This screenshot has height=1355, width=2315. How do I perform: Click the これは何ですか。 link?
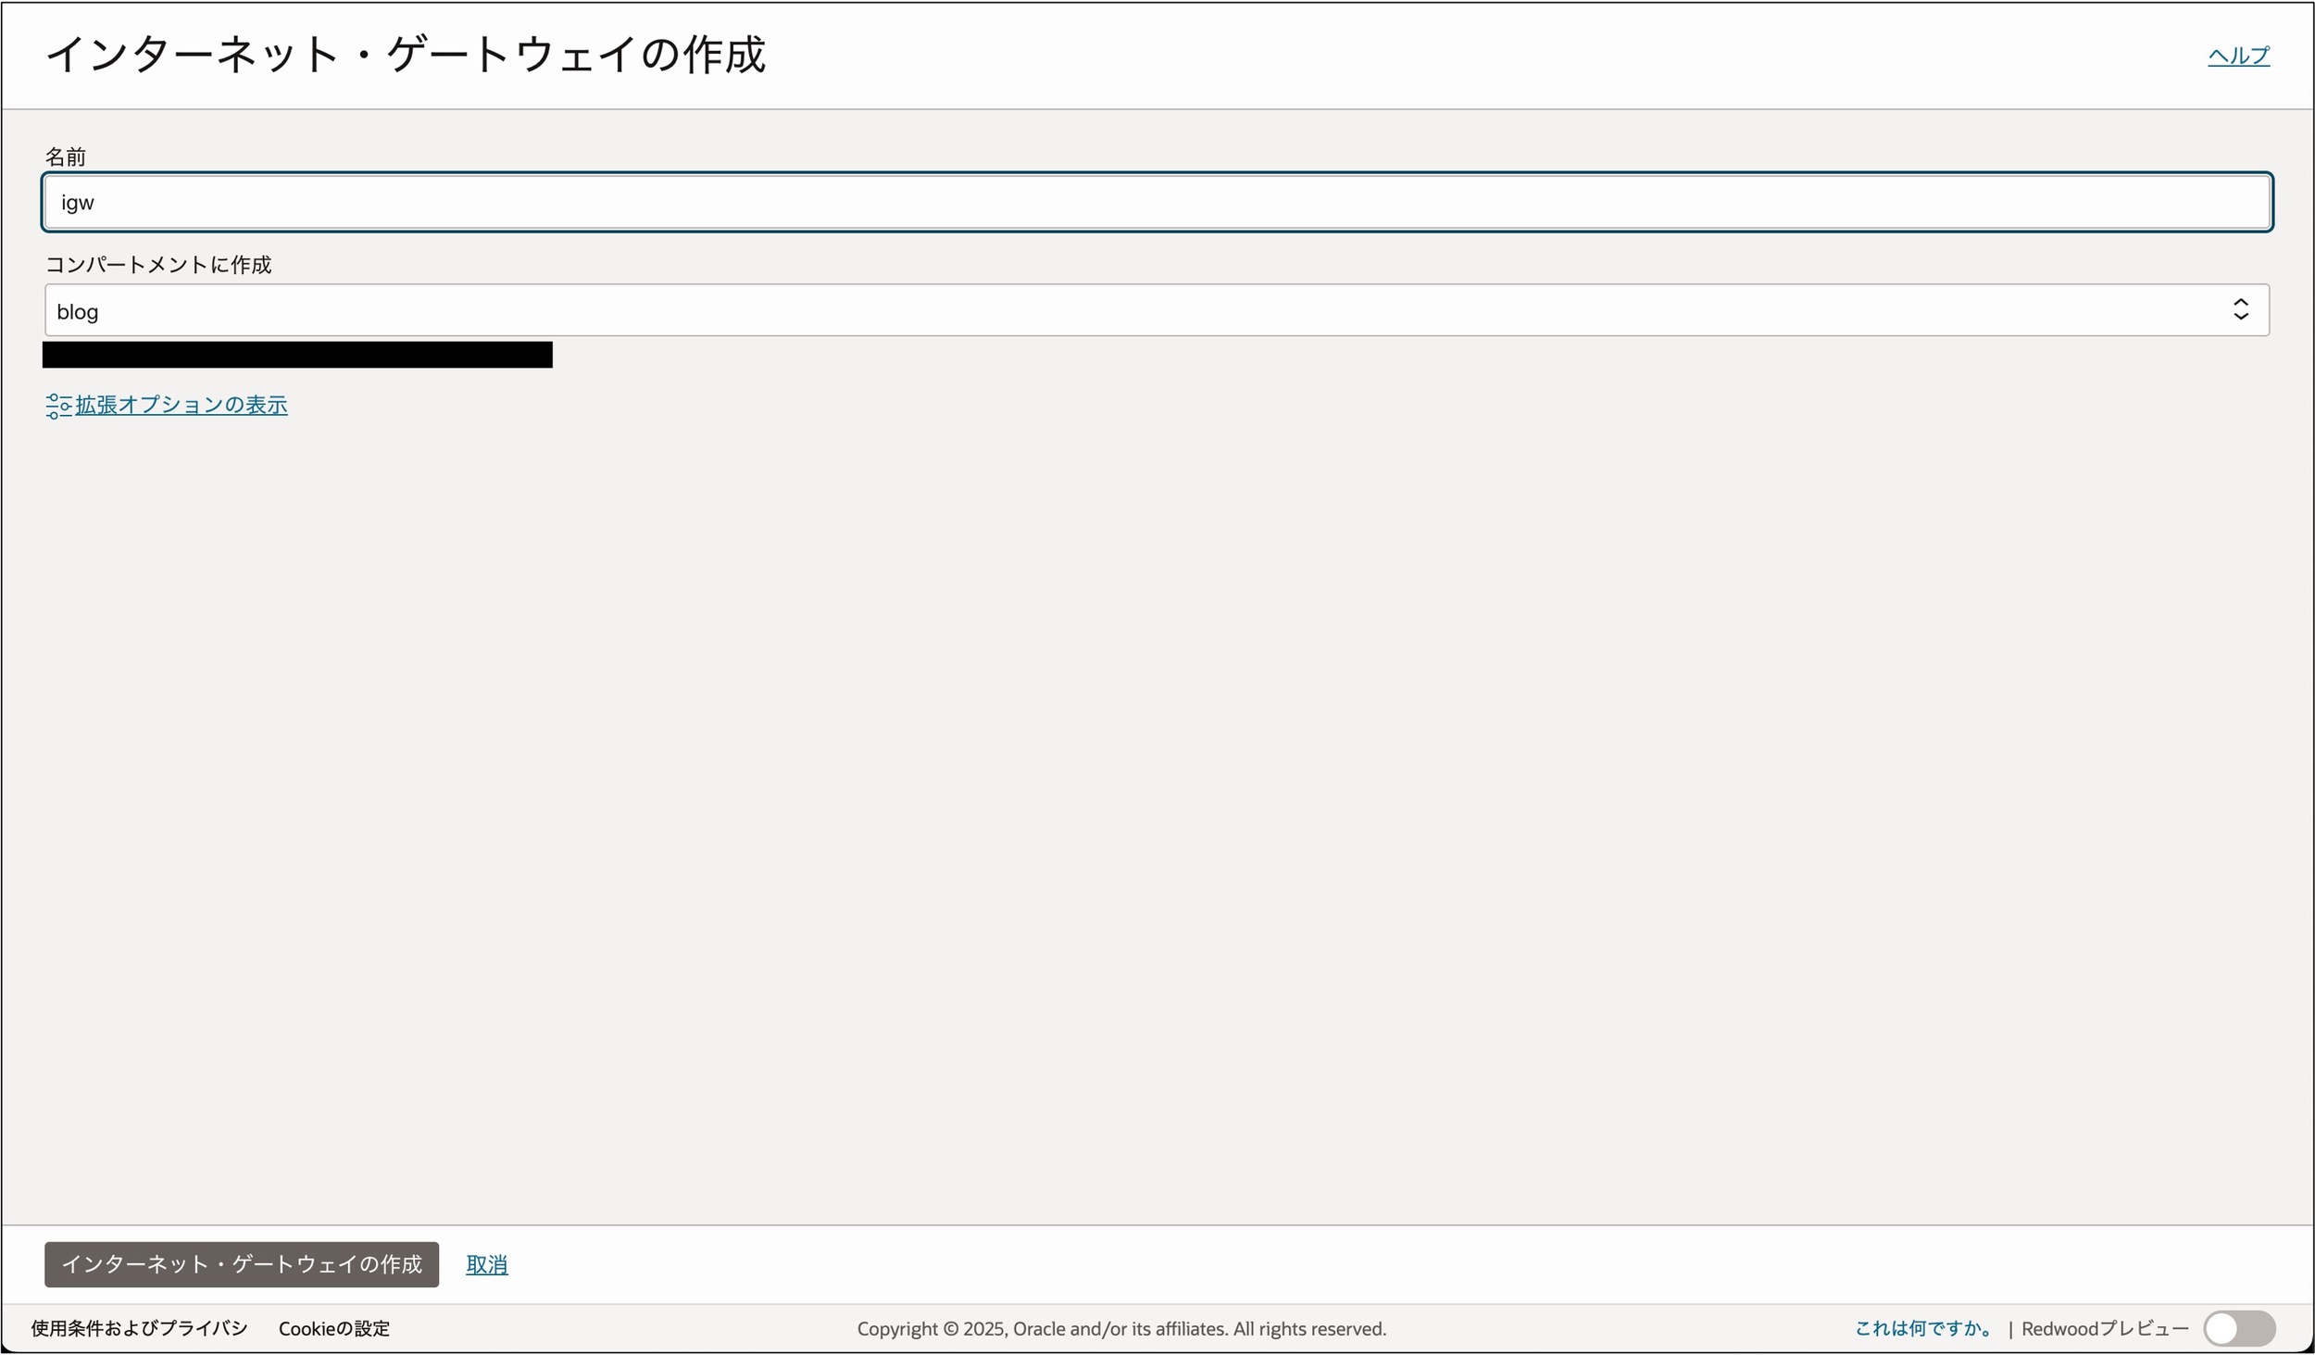point(1925,1328)
